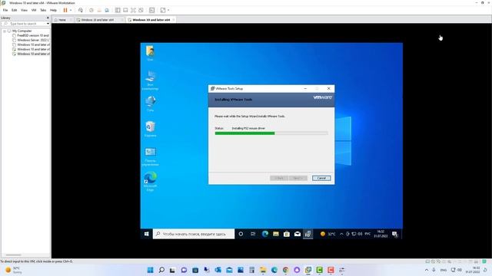
Task: Open File Explorer on the guest taskbar
Action: coord(276,234)
